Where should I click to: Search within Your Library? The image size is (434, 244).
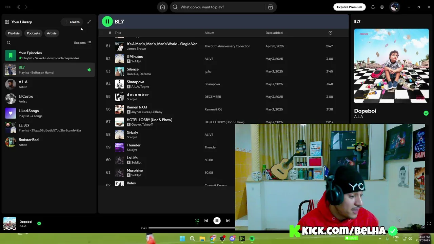click(9, 43)
